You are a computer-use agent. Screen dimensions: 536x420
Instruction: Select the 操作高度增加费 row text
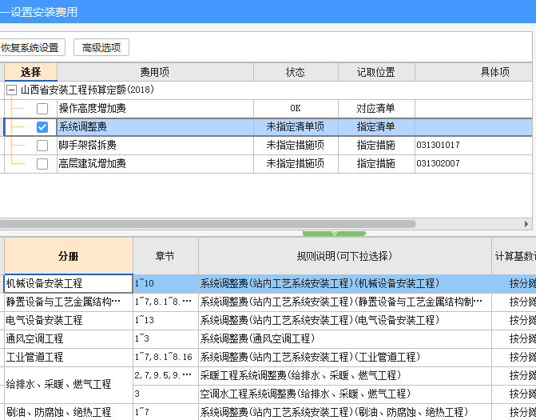pos(93,109)
